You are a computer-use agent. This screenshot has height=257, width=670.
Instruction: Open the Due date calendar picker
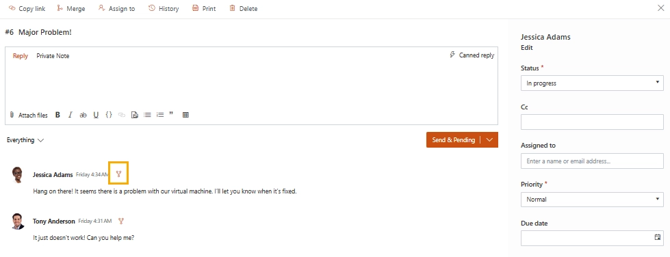pos(658,237)
